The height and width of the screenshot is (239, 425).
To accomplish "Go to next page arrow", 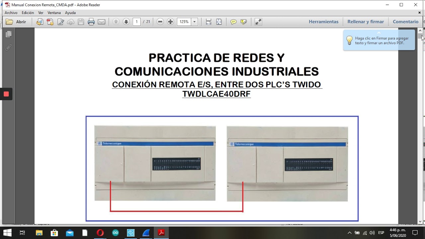I will 126,22.
